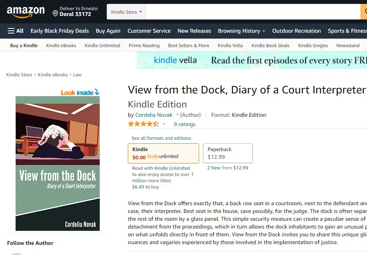
Task: Click the Kindle Unlimited logo in the format box
Action: tap(163, 157)
